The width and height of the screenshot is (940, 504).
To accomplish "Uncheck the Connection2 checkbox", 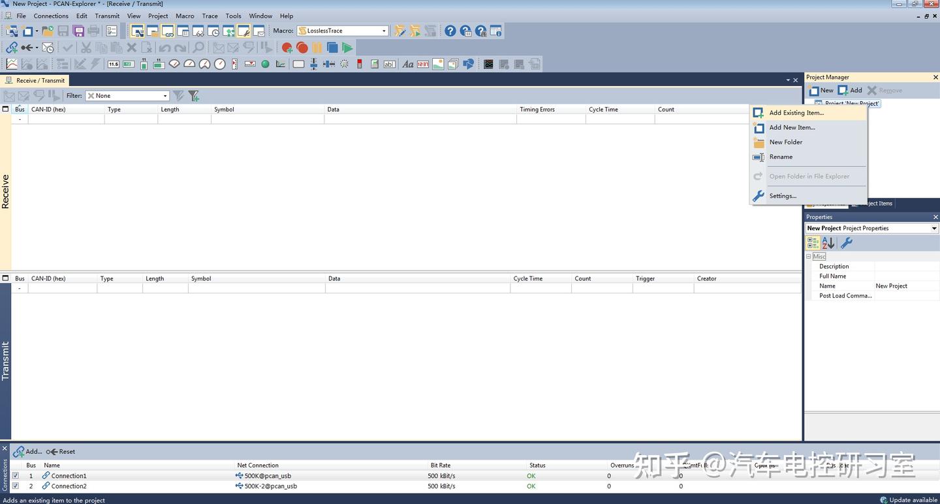I will point(16,486).
